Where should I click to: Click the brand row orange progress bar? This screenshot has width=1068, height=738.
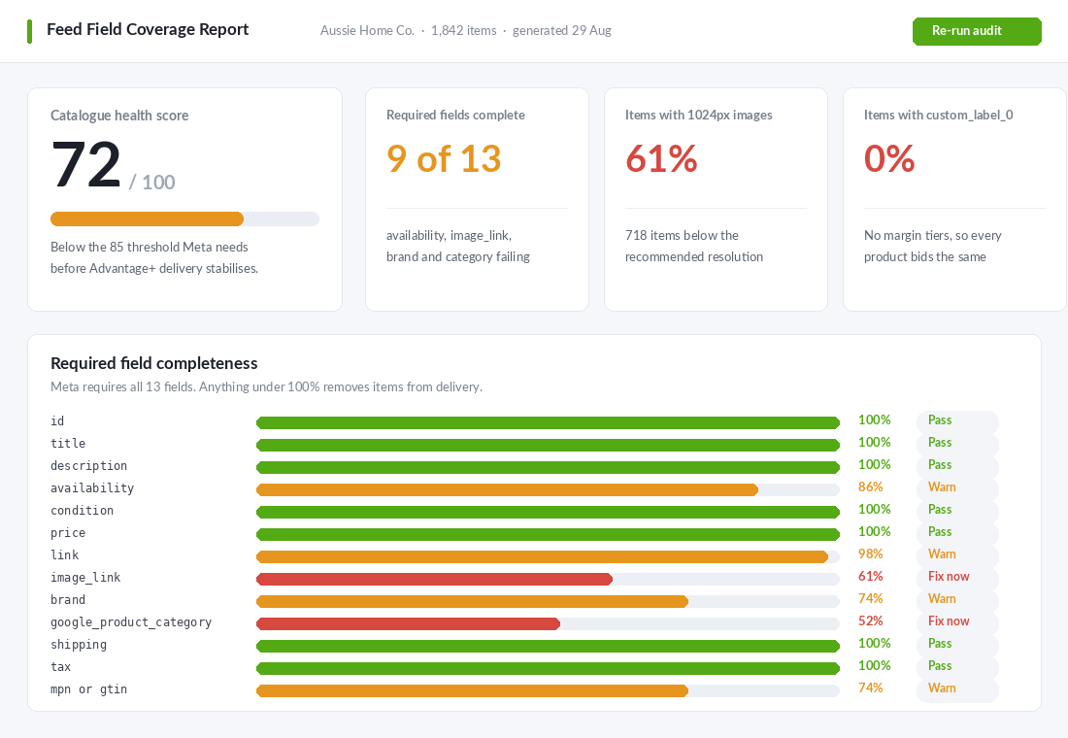(x=472, y=602)
